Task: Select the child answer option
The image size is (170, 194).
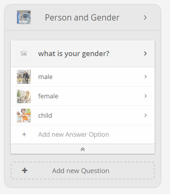Action: [x=83, y=115]
